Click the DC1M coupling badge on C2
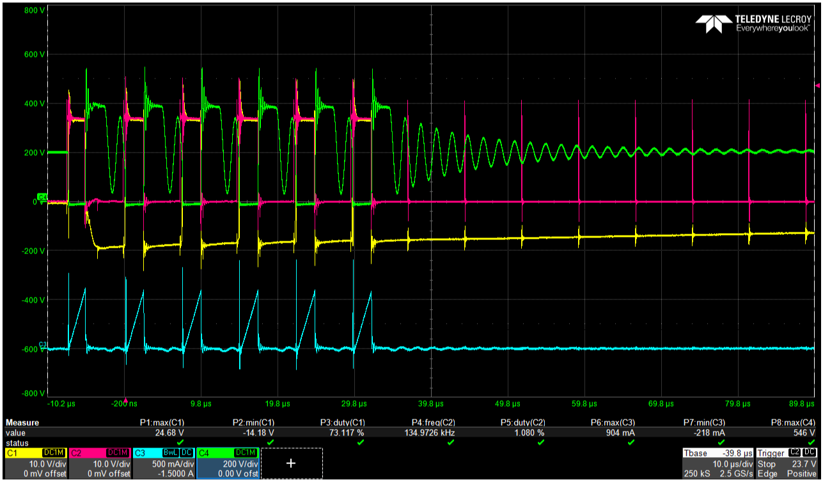 click(x=118, y=452)
